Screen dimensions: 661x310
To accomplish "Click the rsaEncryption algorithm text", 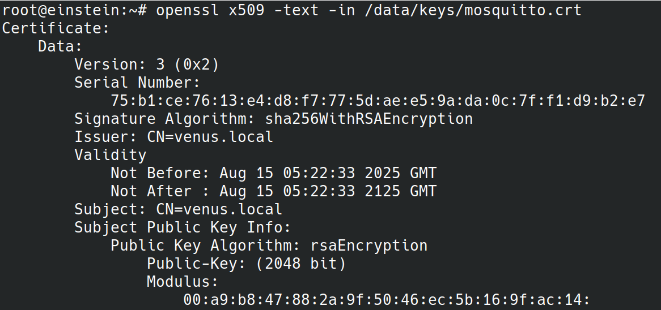I will [369, 246].
